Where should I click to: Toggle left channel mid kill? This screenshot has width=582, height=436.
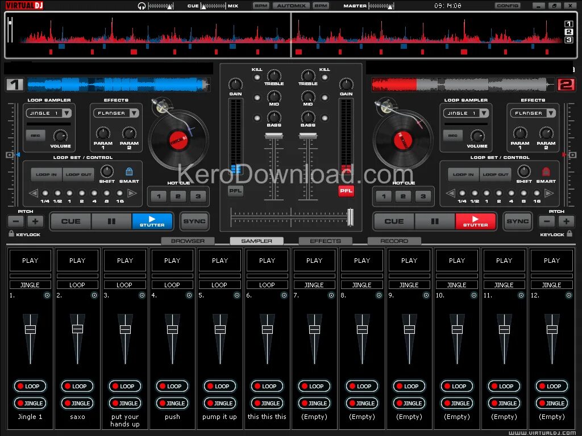click(x=257, y=98)
